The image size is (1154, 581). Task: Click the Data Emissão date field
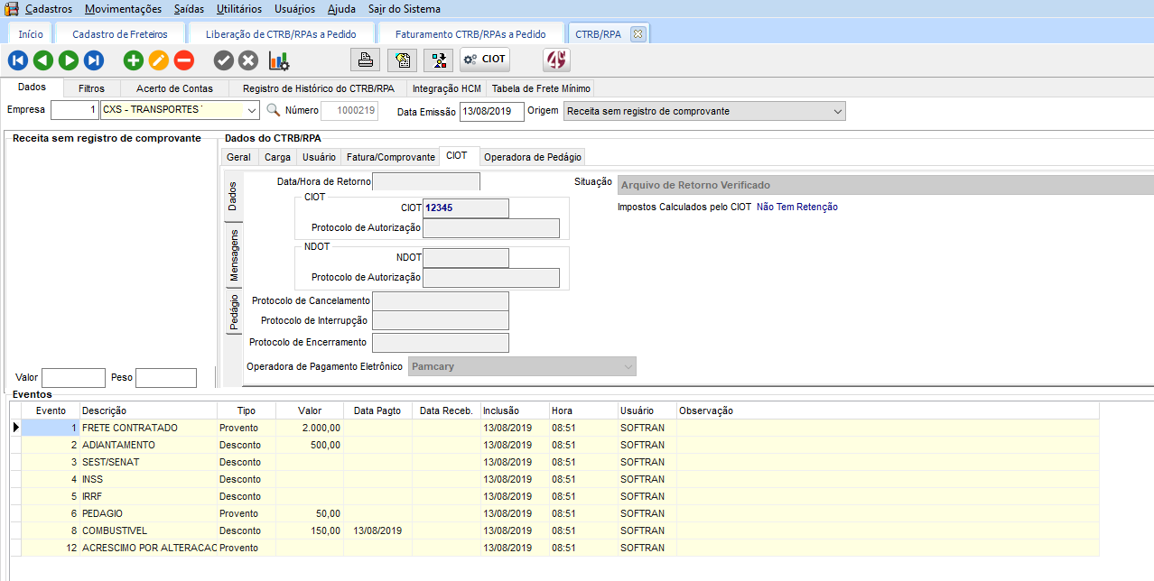[491, 111]
